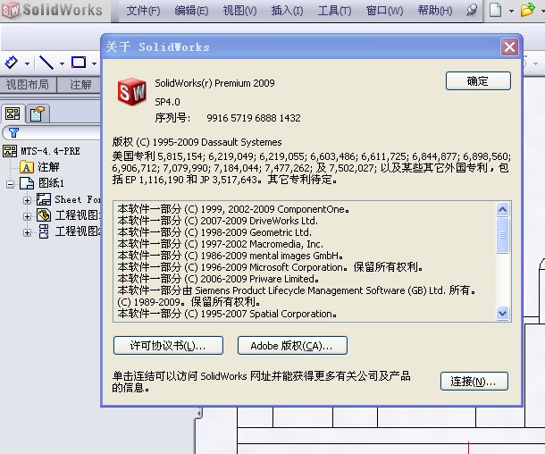Select the Line sketch tool

coord(46,63)
